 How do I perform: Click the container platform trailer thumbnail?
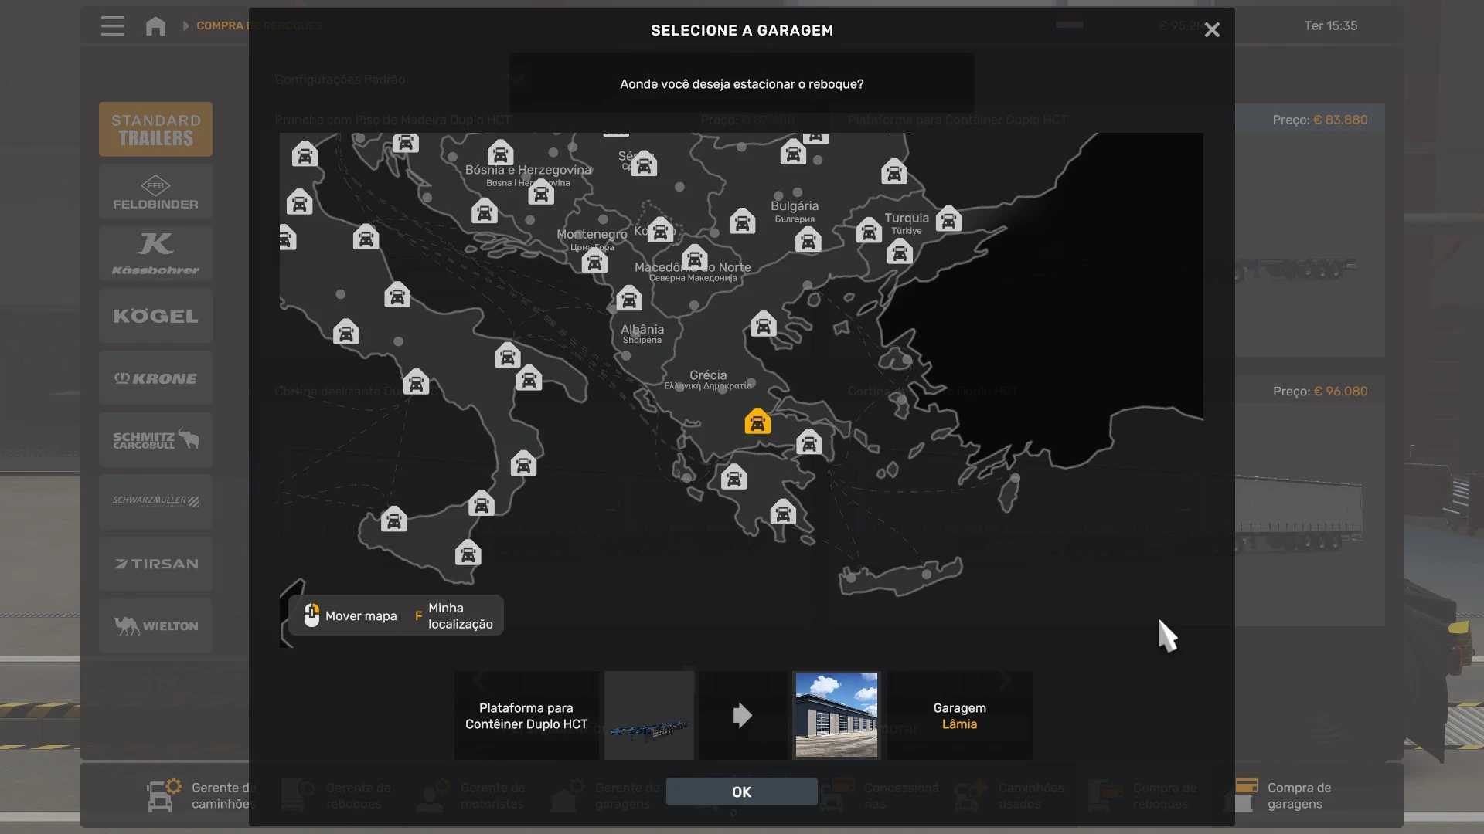648,715
